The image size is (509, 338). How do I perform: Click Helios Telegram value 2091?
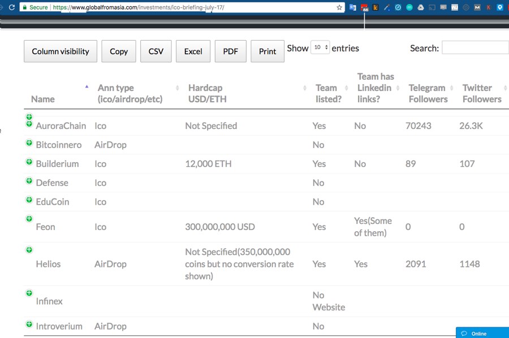(416, 264)
